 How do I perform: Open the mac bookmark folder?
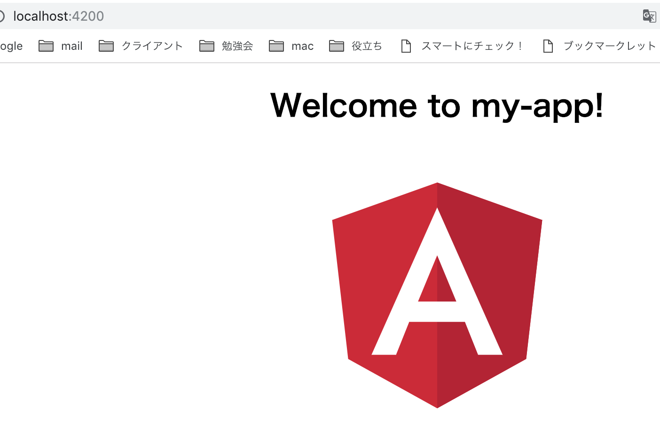pos(291,46)
